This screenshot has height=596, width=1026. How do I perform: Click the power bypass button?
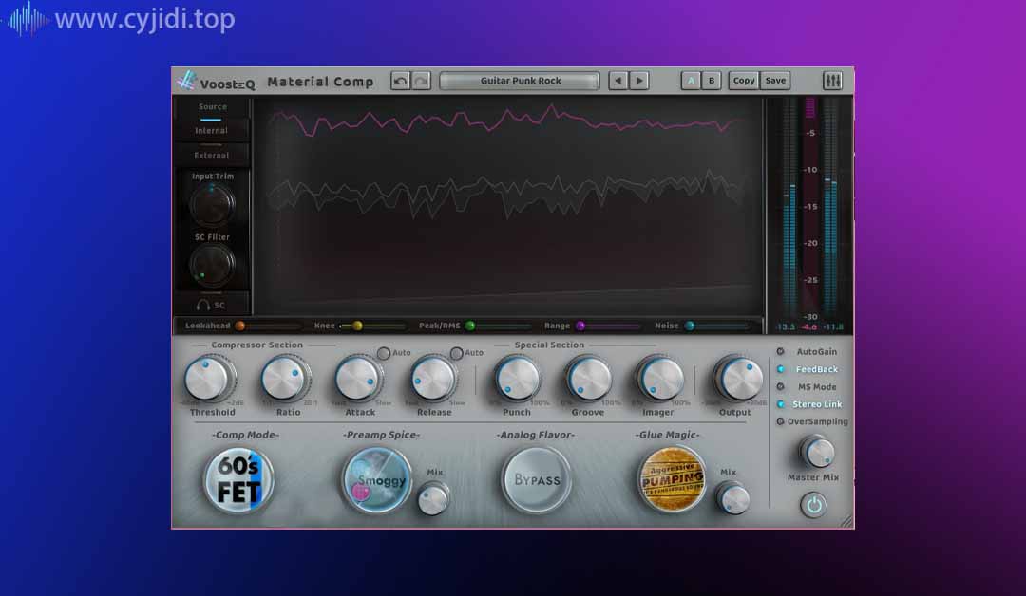813,505
